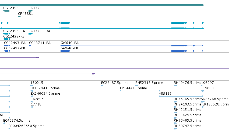The image size is (229, 130).
Task: Click the CR43881 gene label
Action: [26, 13]
